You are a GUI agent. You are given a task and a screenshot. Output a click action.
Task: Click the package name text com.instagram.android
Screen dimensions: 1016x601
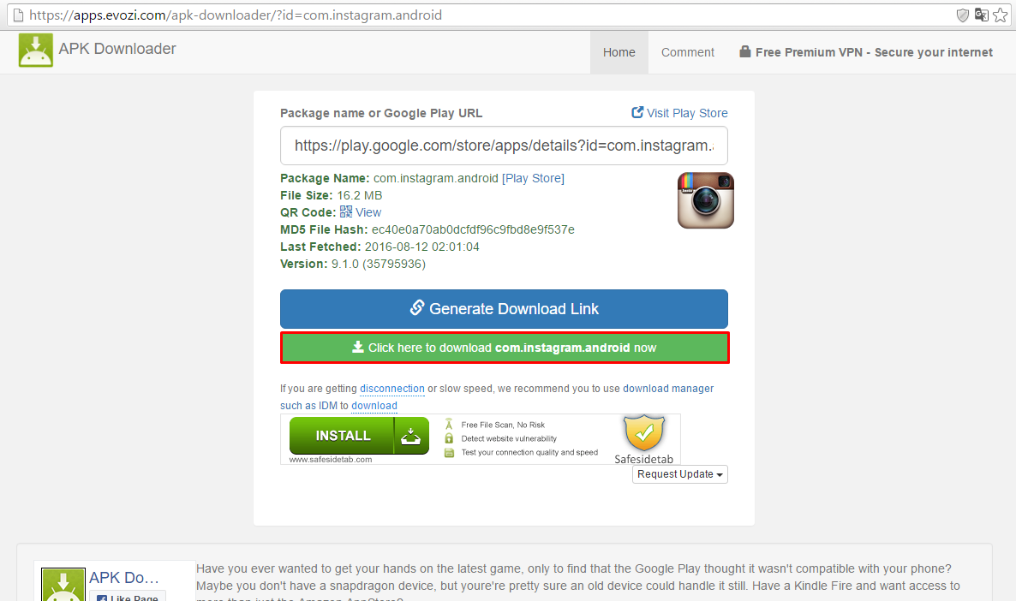pos(435,178)
